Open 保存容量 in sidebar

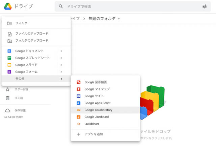point(20,110)
